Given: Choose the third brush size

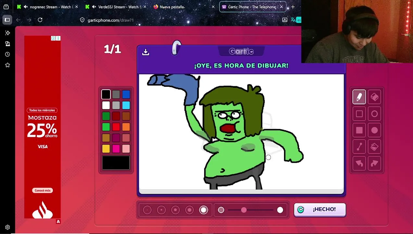Looking at the screenshot, I should [175, 210].
